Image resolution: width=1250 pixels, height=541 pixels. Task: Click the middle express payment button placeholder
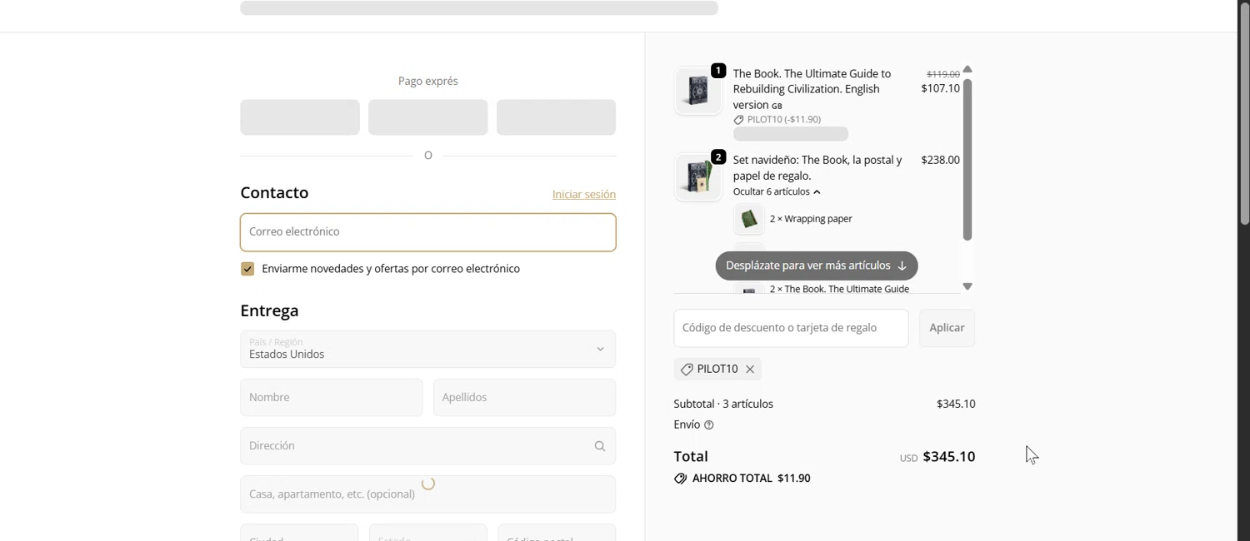click(x=427, y=117)
